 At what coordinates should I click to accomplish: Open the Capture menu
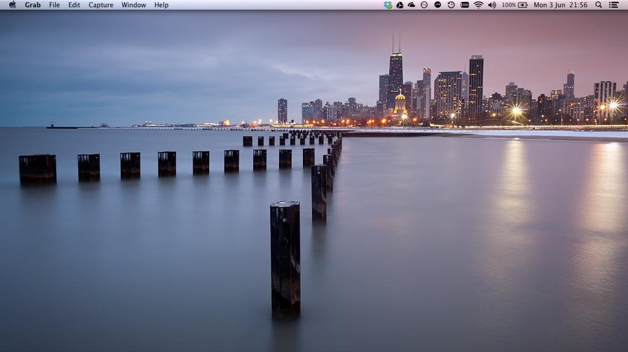(x=101, y=5)
